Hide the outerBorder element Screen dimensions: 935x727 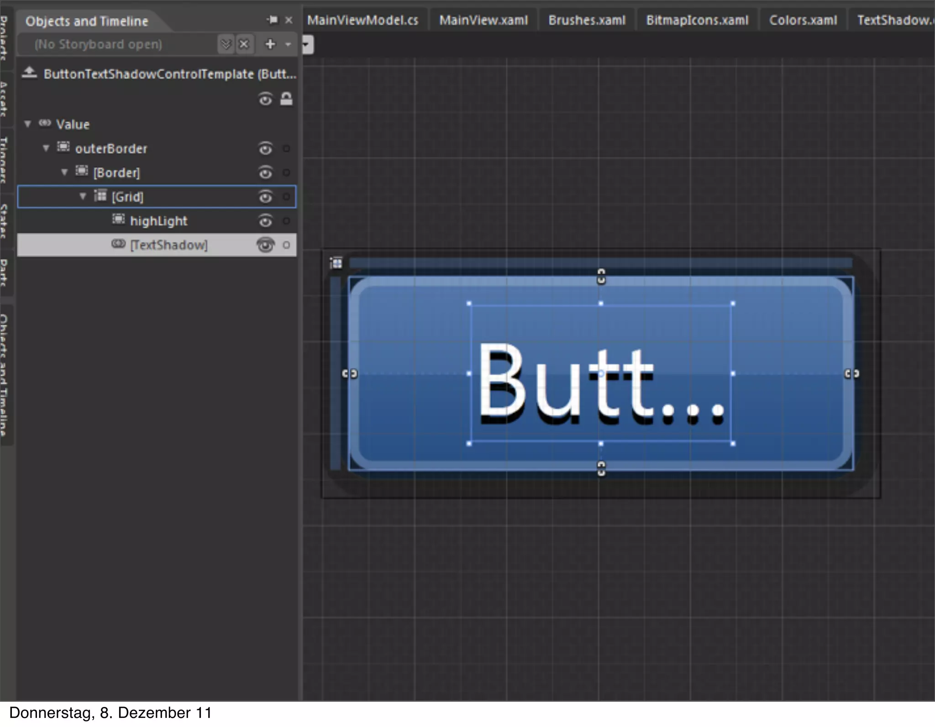[265, 149]
